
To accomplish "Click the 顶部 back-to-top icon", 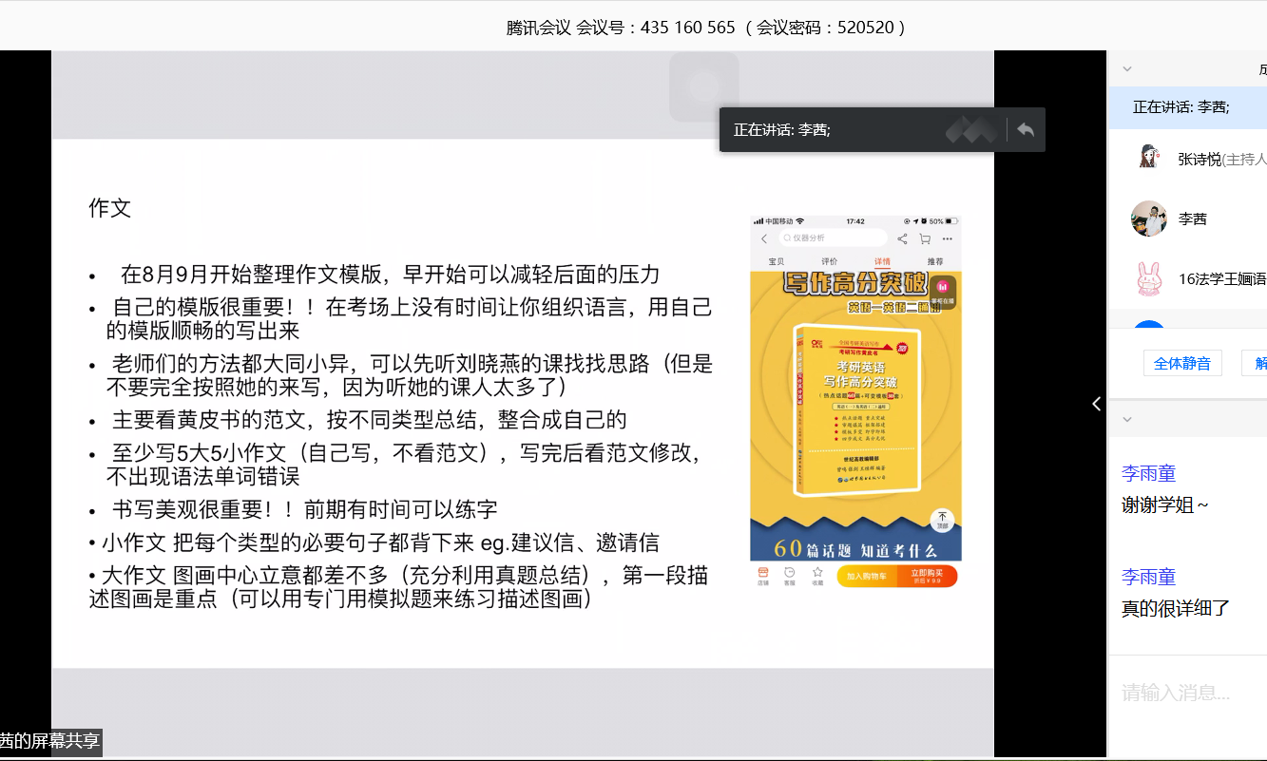I will 942,521.
